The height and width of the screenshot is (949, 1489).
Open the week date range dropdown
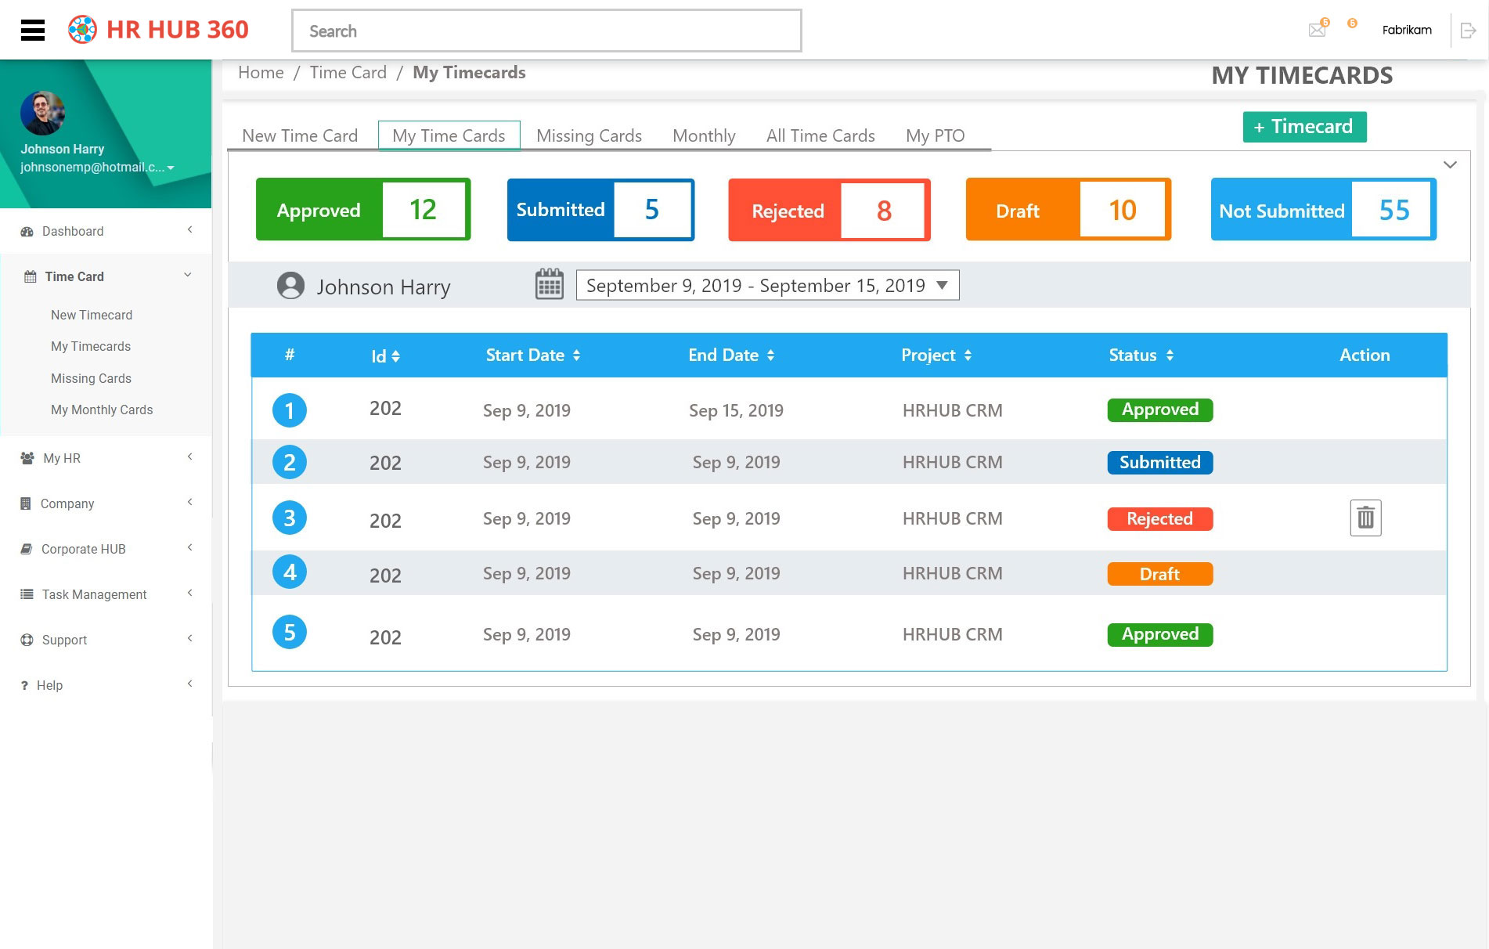[x=767, y=285]
